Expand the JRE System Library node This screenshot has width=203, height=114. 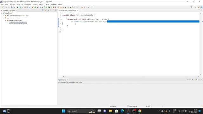[x=3, y=16]
